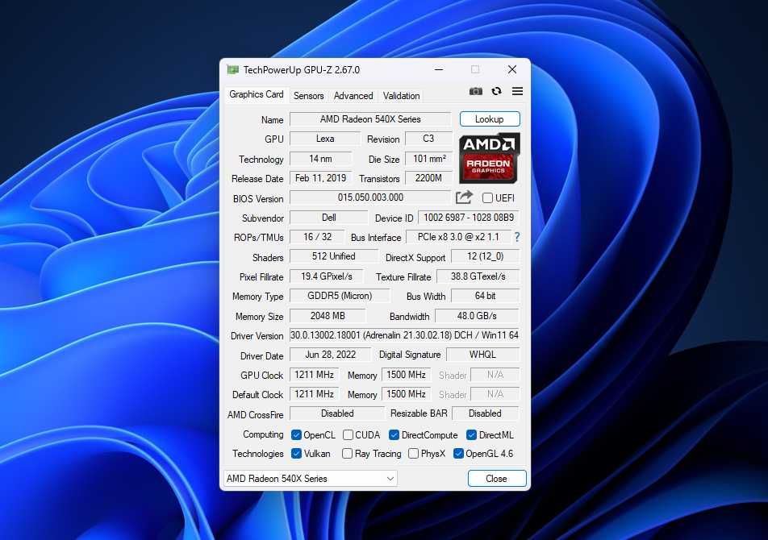Click the BIOS Version field 015.050.003.000

370,197
